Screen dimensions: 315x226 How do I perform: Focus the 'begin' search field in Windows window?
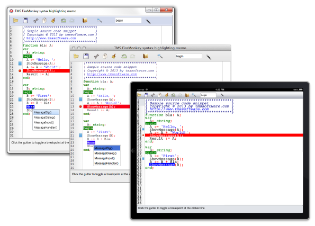[x=128, y=20]
